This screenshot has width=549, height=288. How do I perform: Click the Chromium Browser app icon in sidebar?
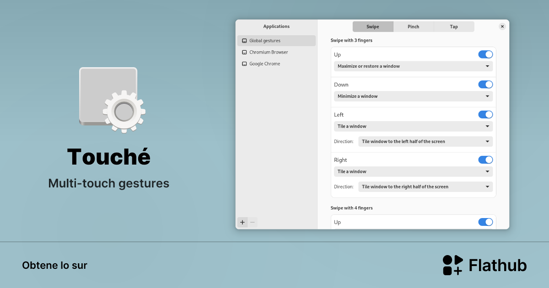click(244, 52)
